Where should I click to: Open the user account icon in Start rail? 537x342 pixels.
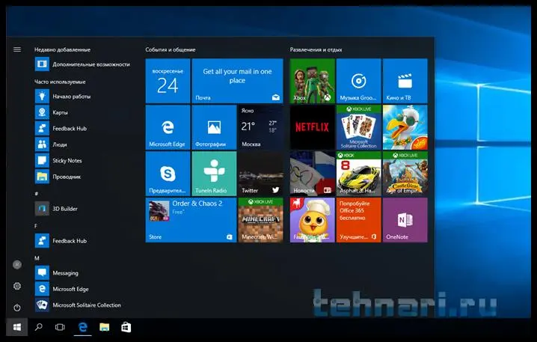(x=17, y=265)
